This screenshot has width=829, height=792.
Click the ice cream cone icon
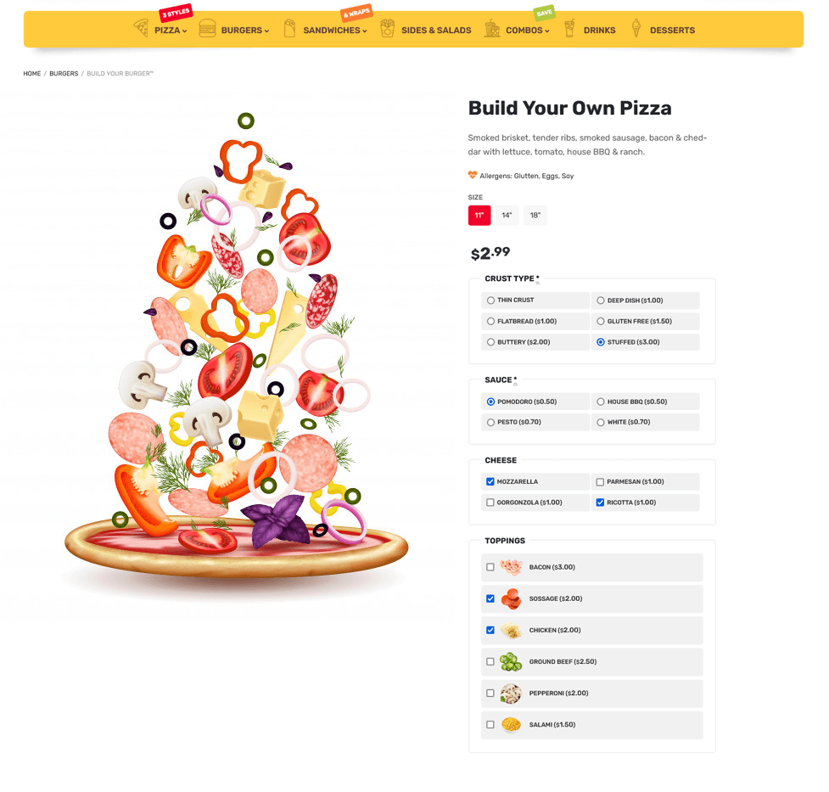(x=636, y=28)
